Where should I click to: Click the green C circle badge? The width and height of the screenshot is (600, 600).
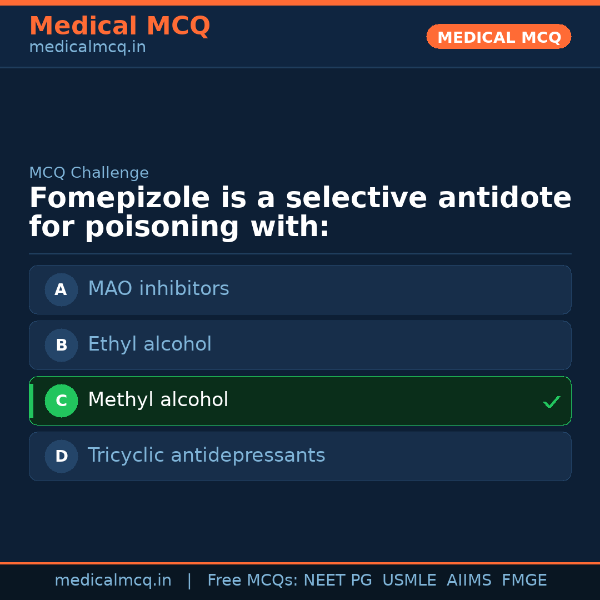click(x=61, y=401)
